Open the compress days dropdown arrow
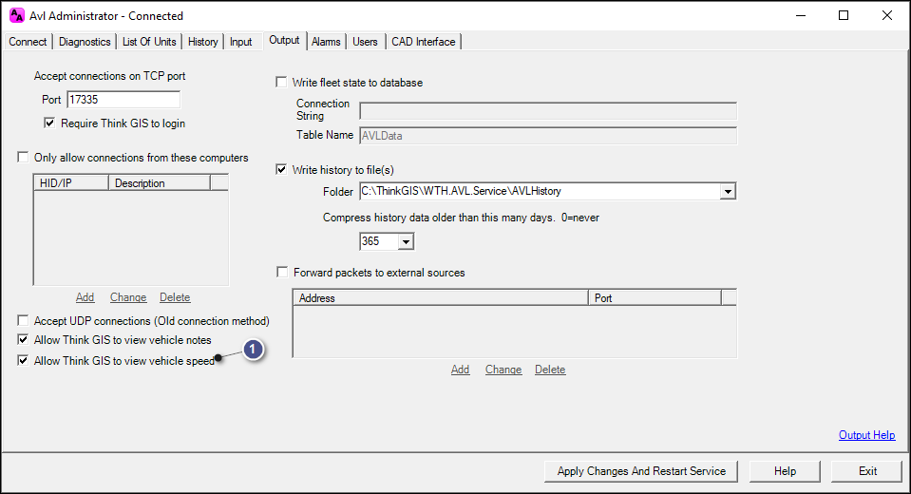This screenshot has width=911, height=494. [406, 241]
